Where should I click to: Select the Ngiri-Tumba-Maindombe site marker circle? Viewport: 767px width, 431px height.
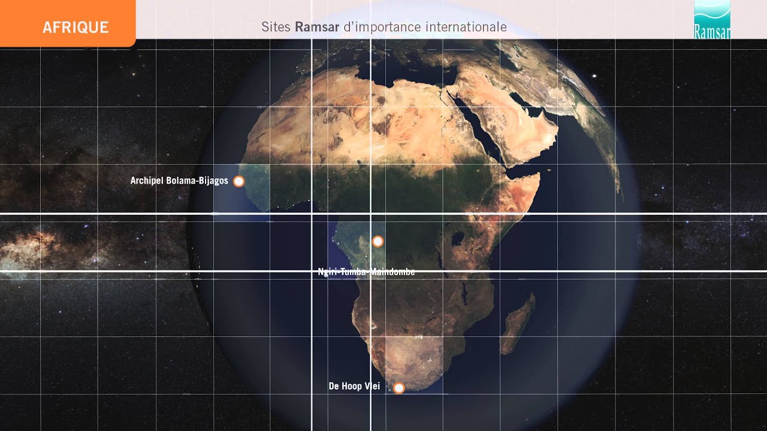(x=378, y=241)
